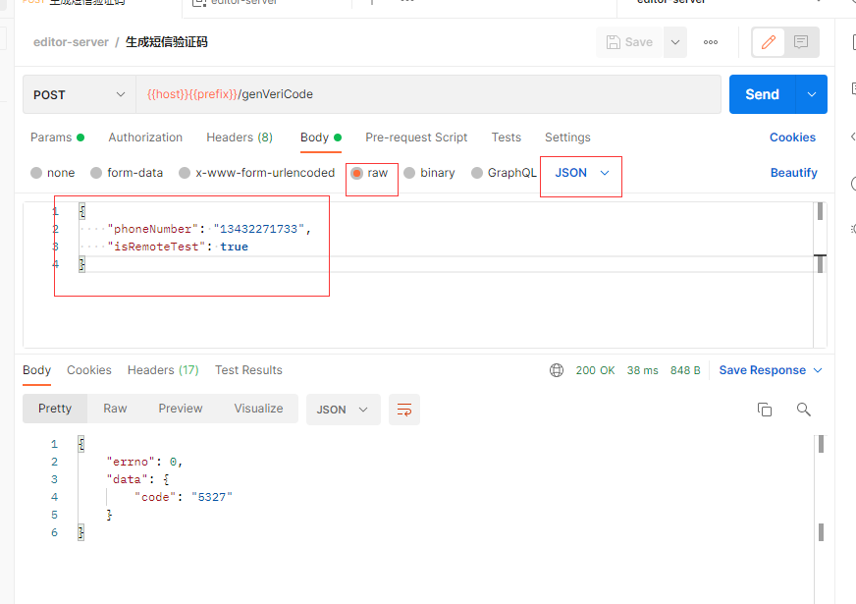Screen dimensions: 856x604
Task: Click the phoneNumber line in request body
Action: coord(209,229)
